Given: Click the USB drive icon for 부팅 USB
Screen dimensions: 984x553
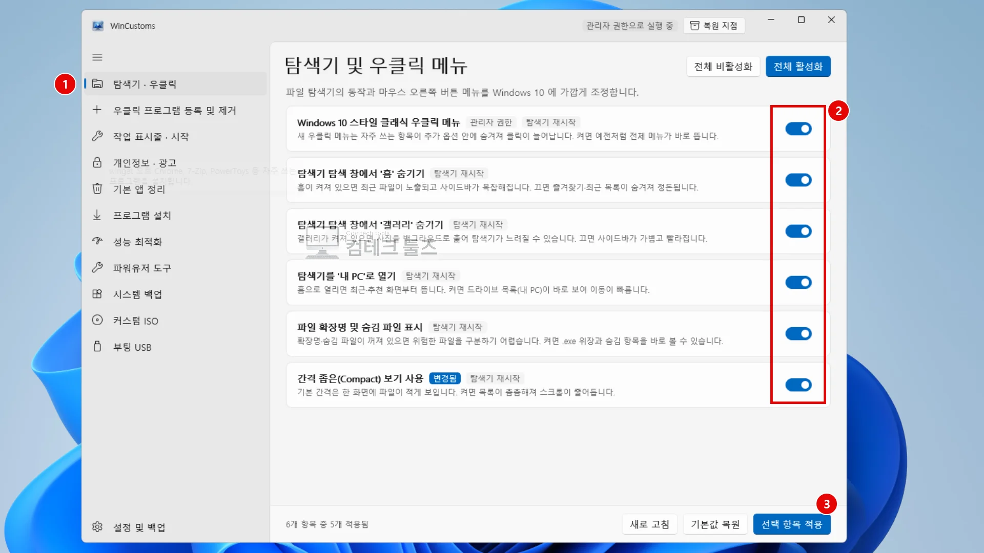Looking at the screenshot, I should 97,347.
